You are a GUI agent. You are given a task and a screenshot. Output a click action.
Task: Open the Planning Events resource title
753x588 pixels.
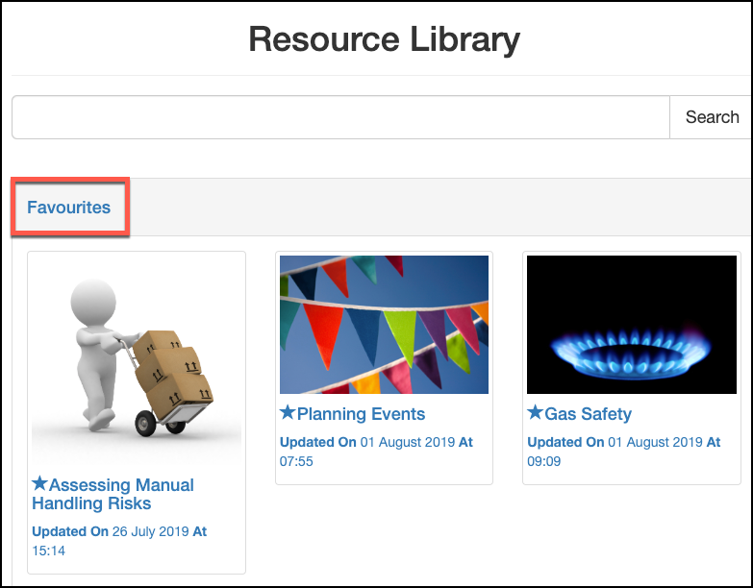(361, 414)
